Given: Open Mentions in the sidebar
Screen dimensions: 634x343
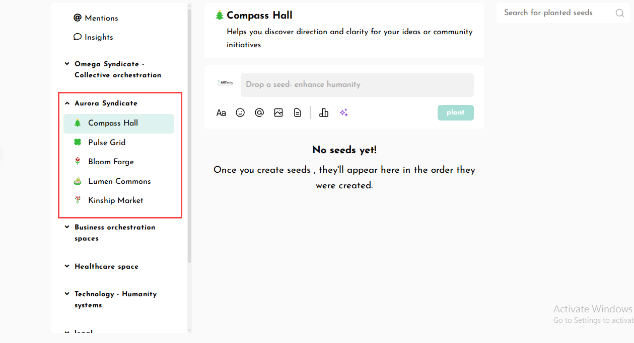Looking at the screenshot, I should tap(96, 18).
